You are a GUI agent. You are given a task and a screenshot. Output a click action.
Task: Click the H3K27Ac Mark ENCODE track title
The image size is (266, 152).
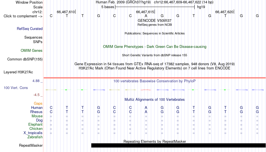(155, 68)
